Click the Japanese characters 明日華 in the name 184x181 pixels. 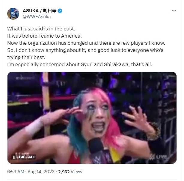coord(50,11)
